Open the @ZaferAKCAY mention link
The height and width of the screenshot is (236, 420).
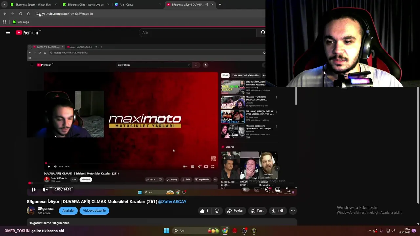tap(172, 202)
